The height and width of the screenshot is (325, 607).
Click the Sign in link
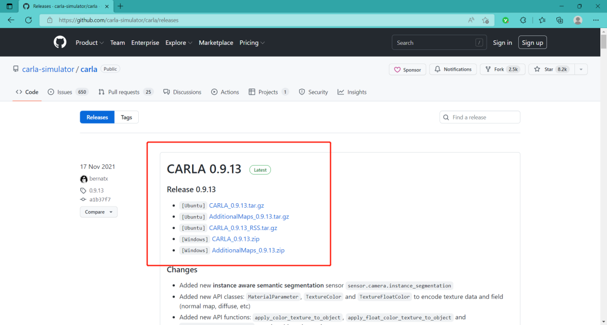502,43
